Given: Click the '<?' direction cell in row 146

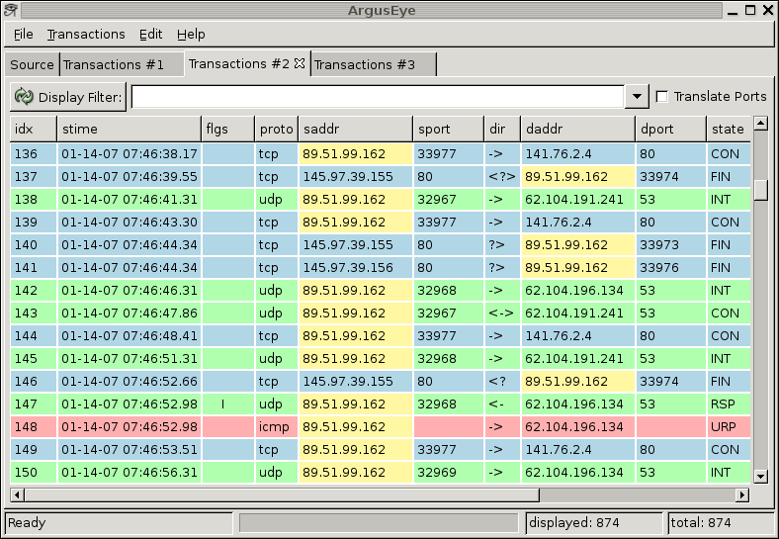Looking at the screenshot, I should click(x=502, y=382).
